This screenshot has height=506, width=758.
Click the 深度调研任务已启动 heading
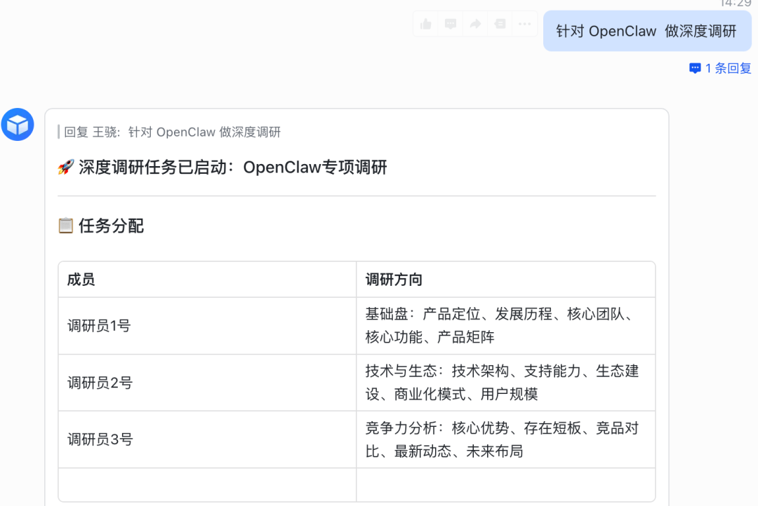click(x=232, y=168)
